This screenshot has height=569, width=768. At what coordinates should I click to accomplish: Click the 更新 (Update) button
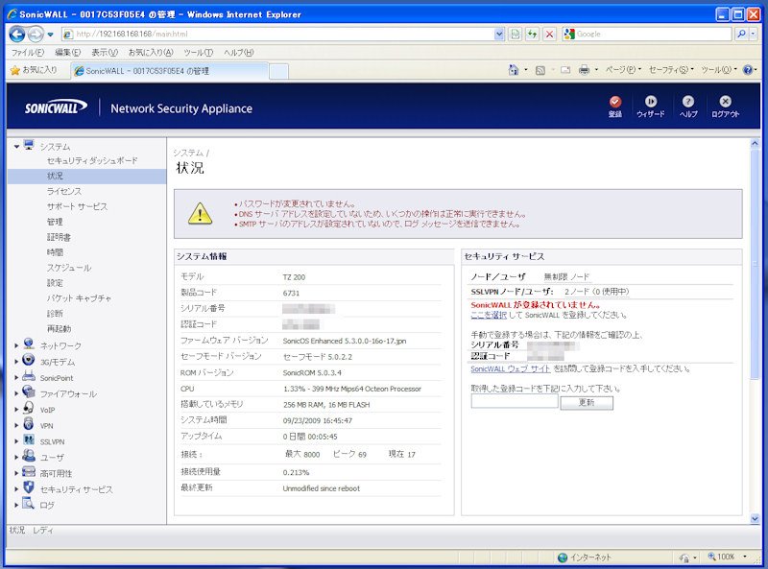pos(587,402)
